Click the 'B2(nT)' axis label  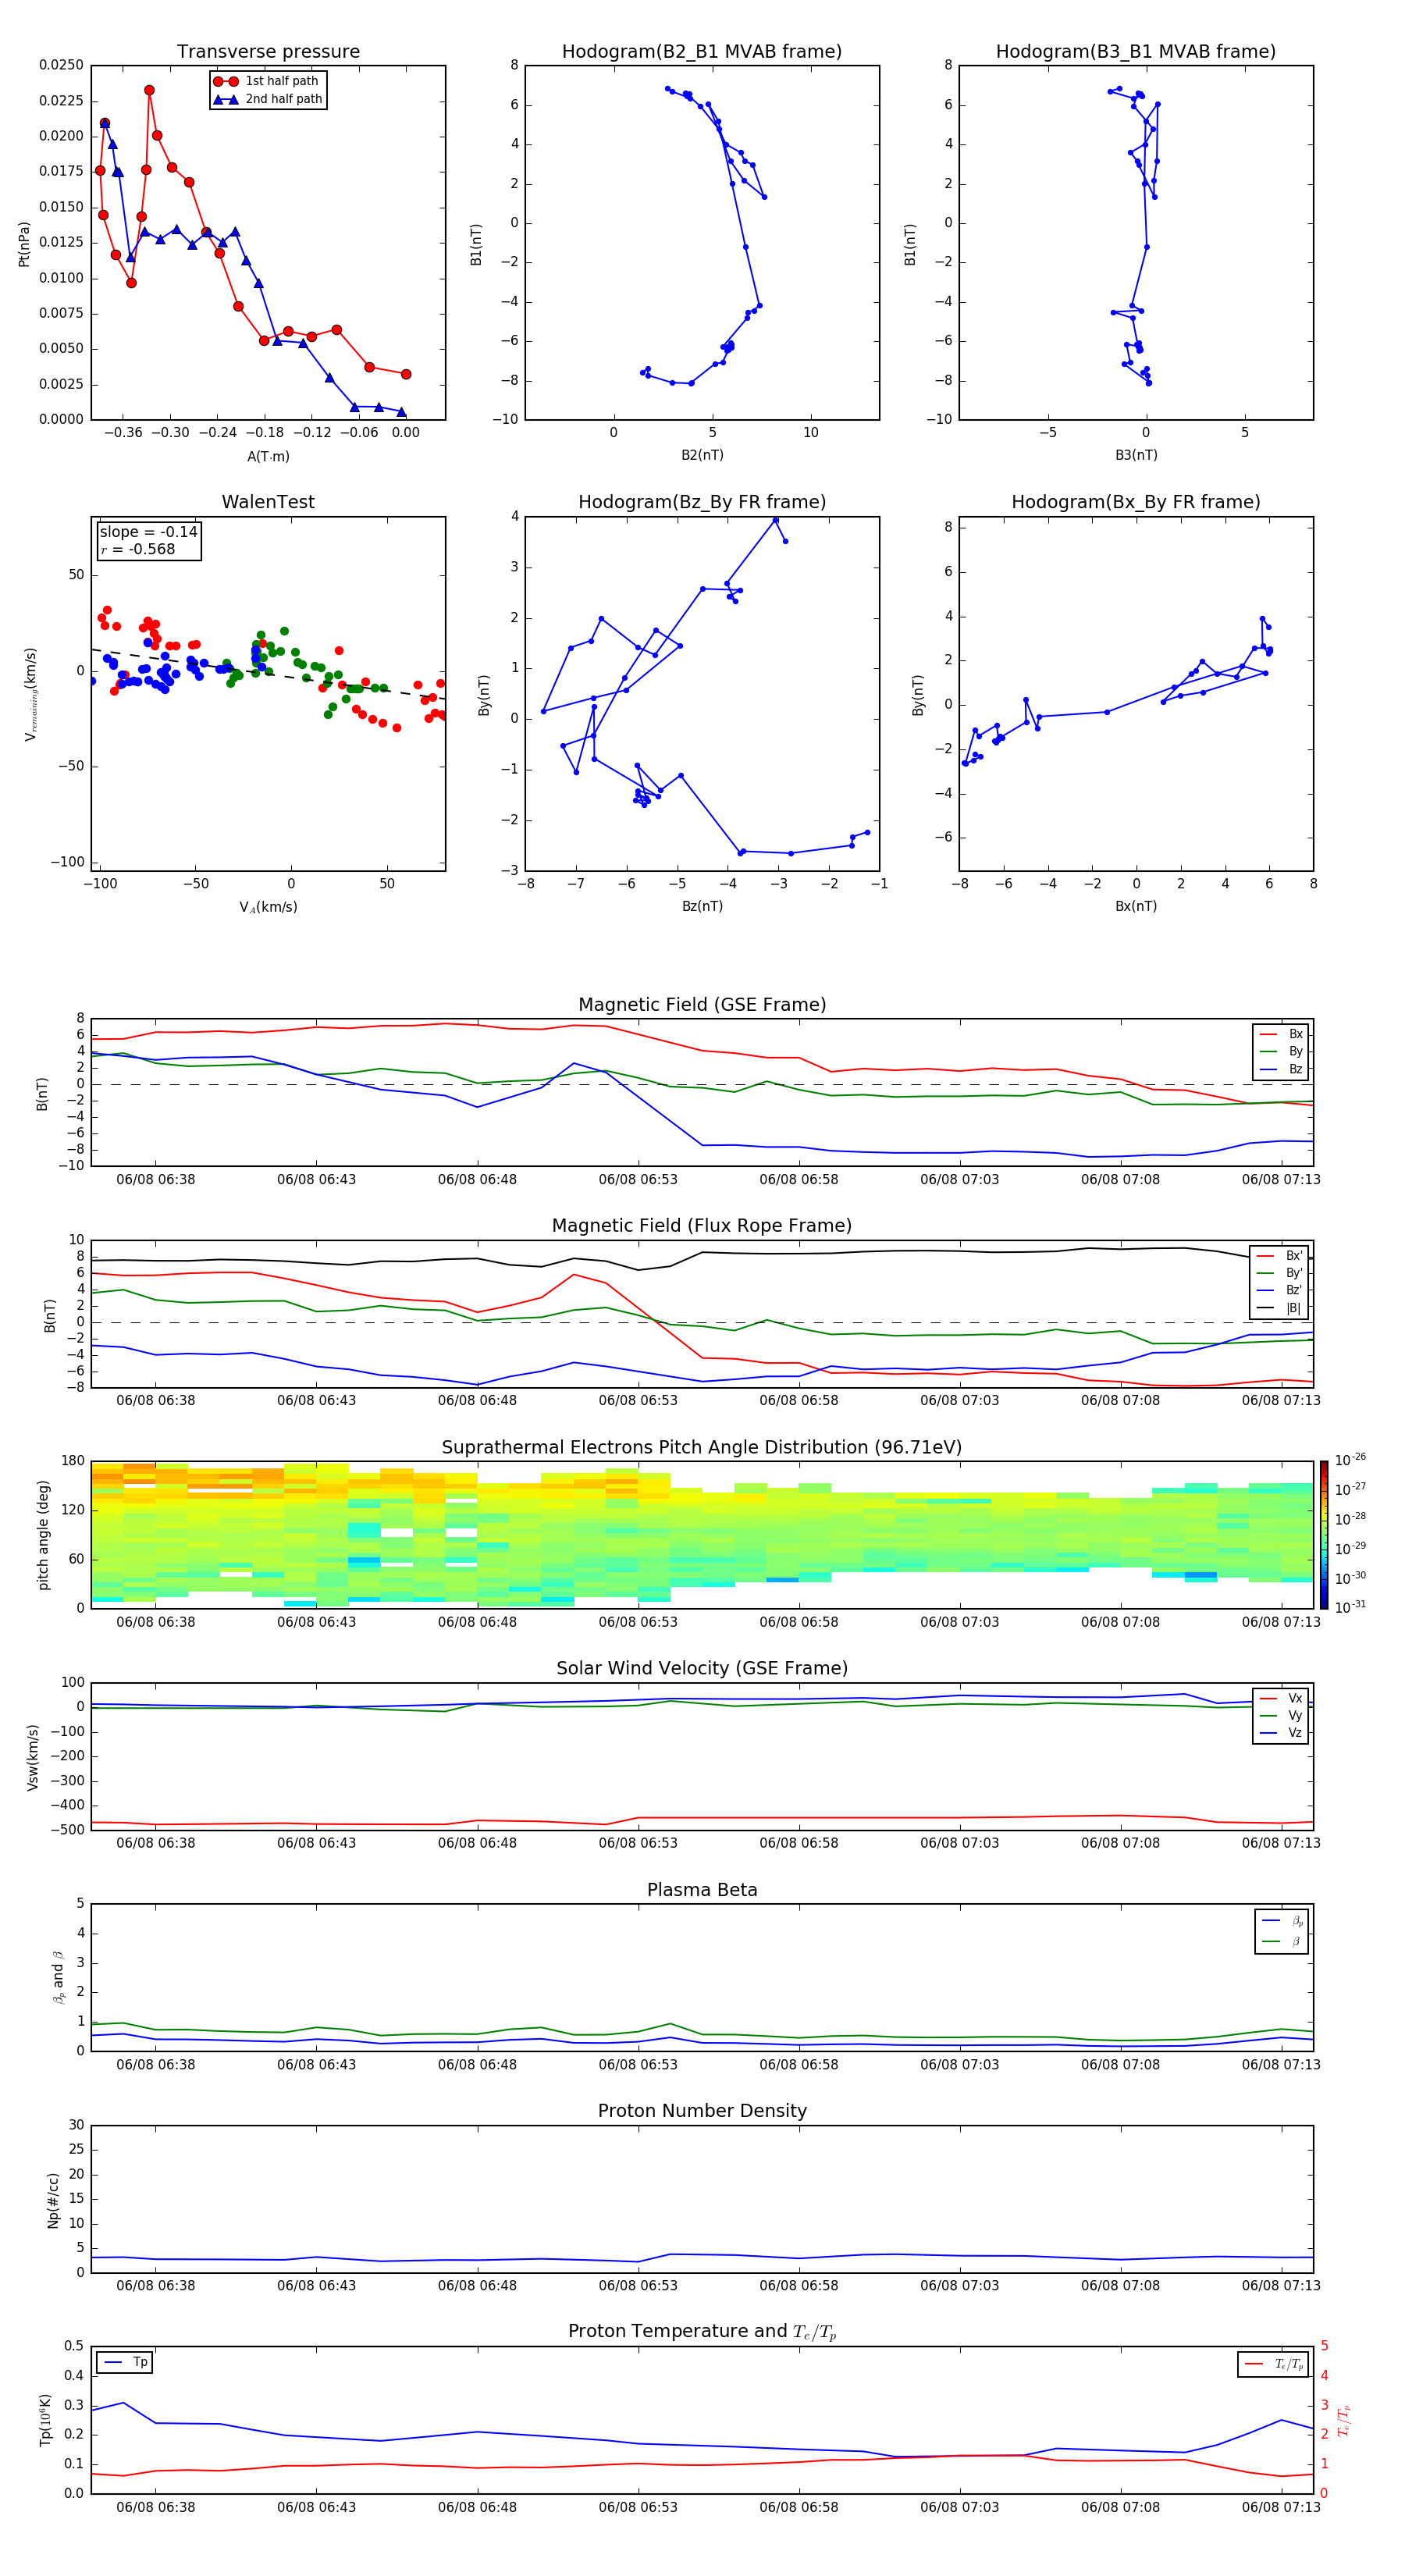pos(702,455)
